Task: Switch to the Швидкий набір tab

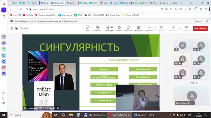Action: (174, 3)
